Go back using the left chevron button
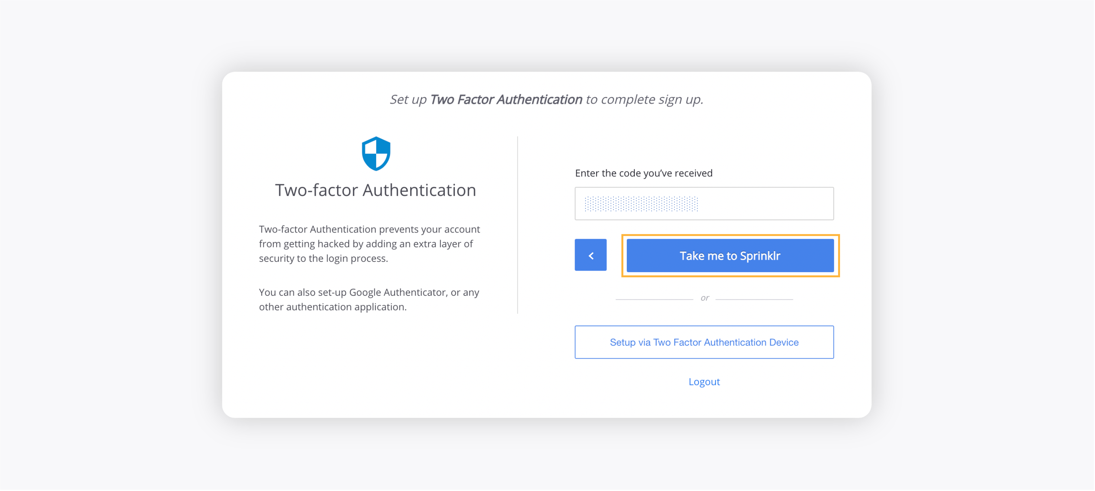The width and height of the screenshot is (1095, 491). 591,255
